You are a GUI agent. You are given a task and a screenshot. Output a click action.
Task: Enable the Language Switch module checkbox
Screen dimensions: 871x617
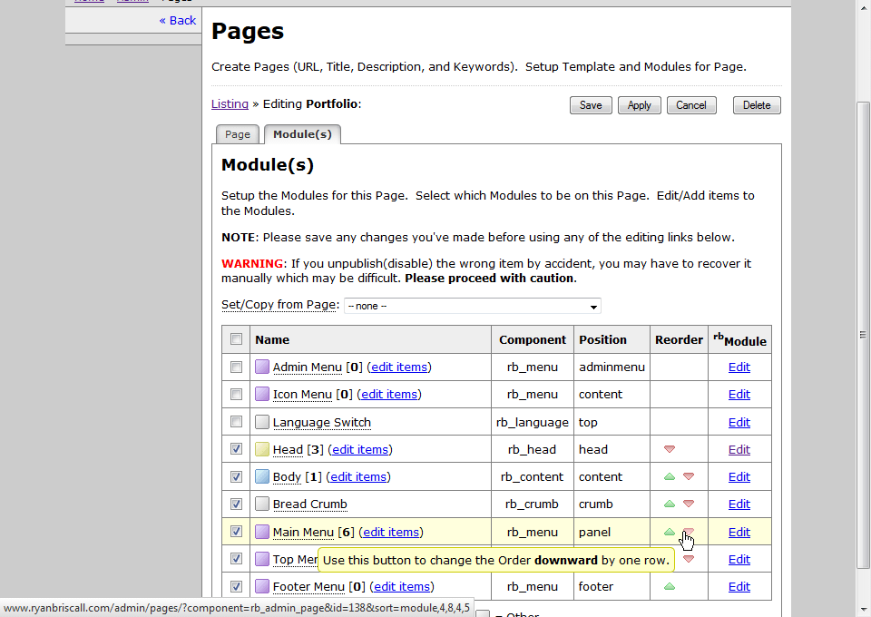tap(237, 422)
